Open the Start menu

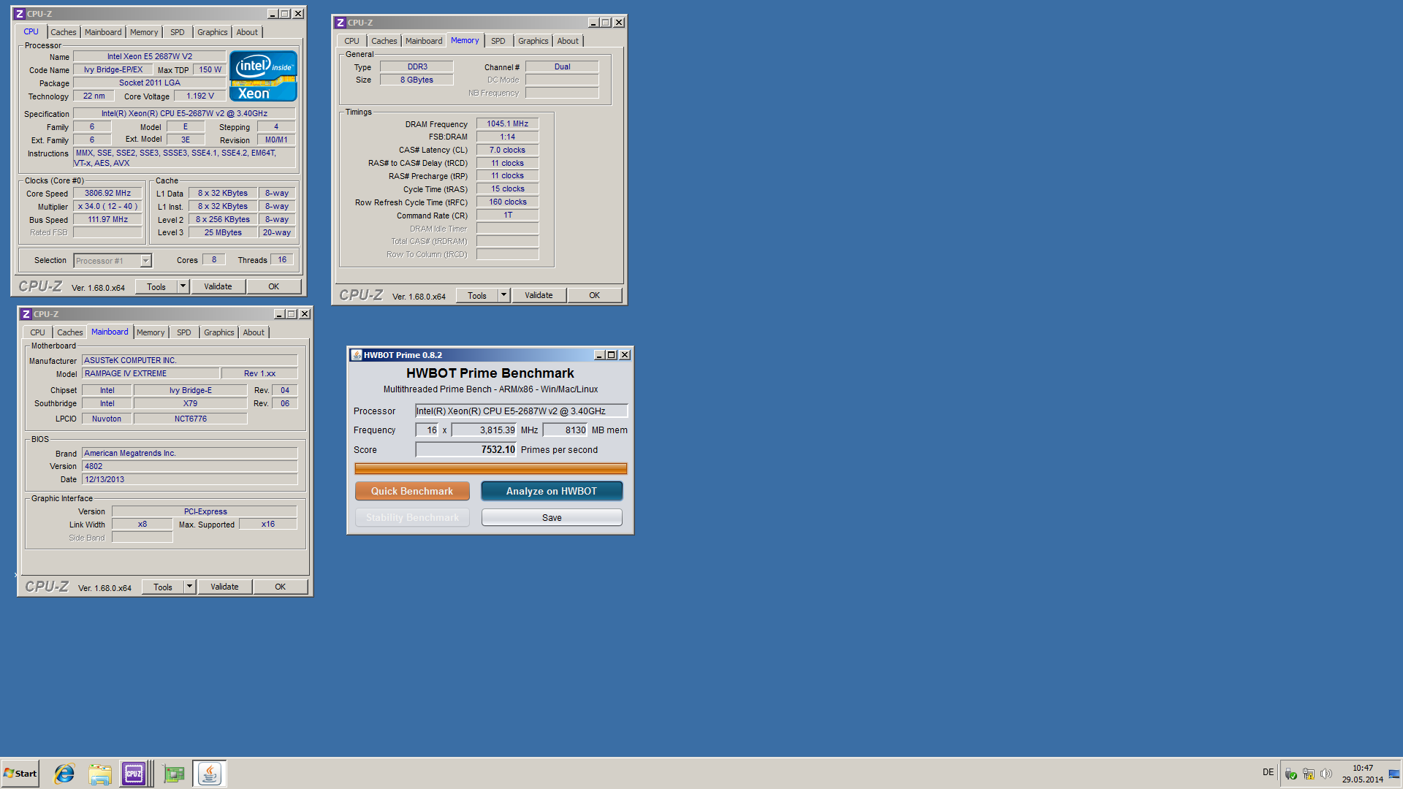tap(20, 774)
